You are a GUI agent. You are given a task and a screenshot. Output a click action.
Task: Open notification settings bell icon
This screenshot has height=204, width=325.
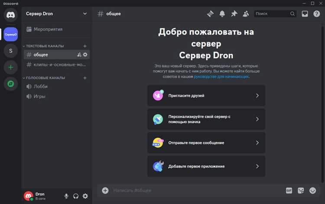click(222, 14)
